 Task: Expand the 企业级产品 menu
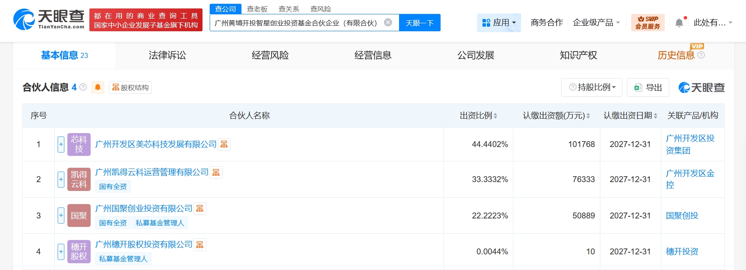596,23
